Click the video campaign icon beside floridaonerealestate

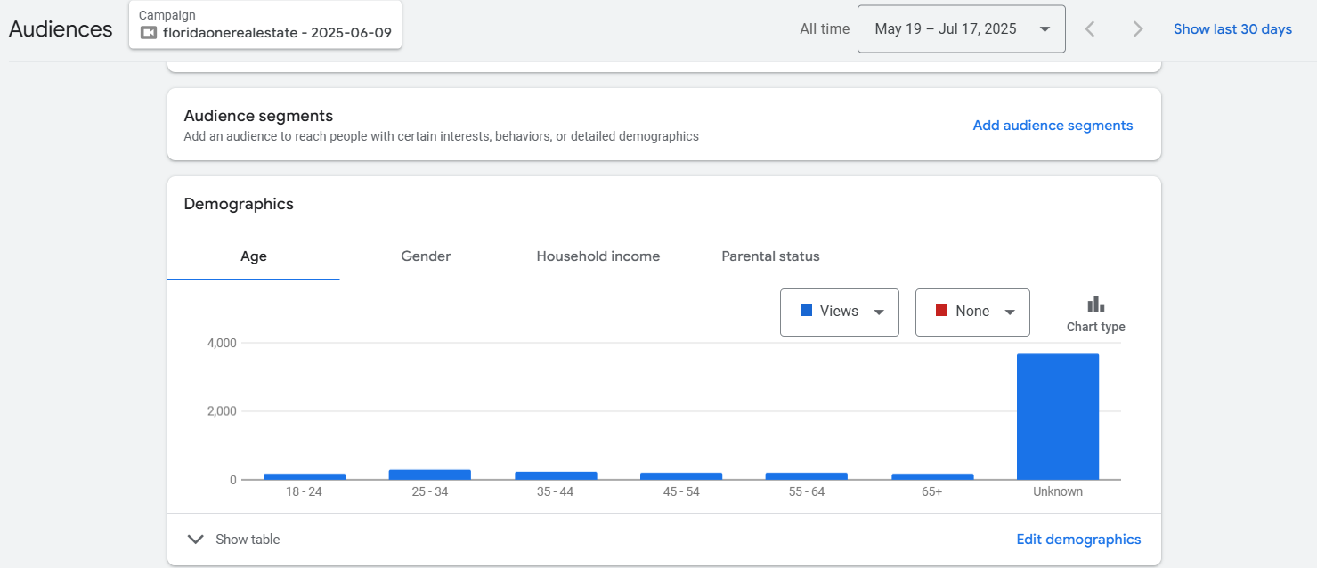[149, 33]
